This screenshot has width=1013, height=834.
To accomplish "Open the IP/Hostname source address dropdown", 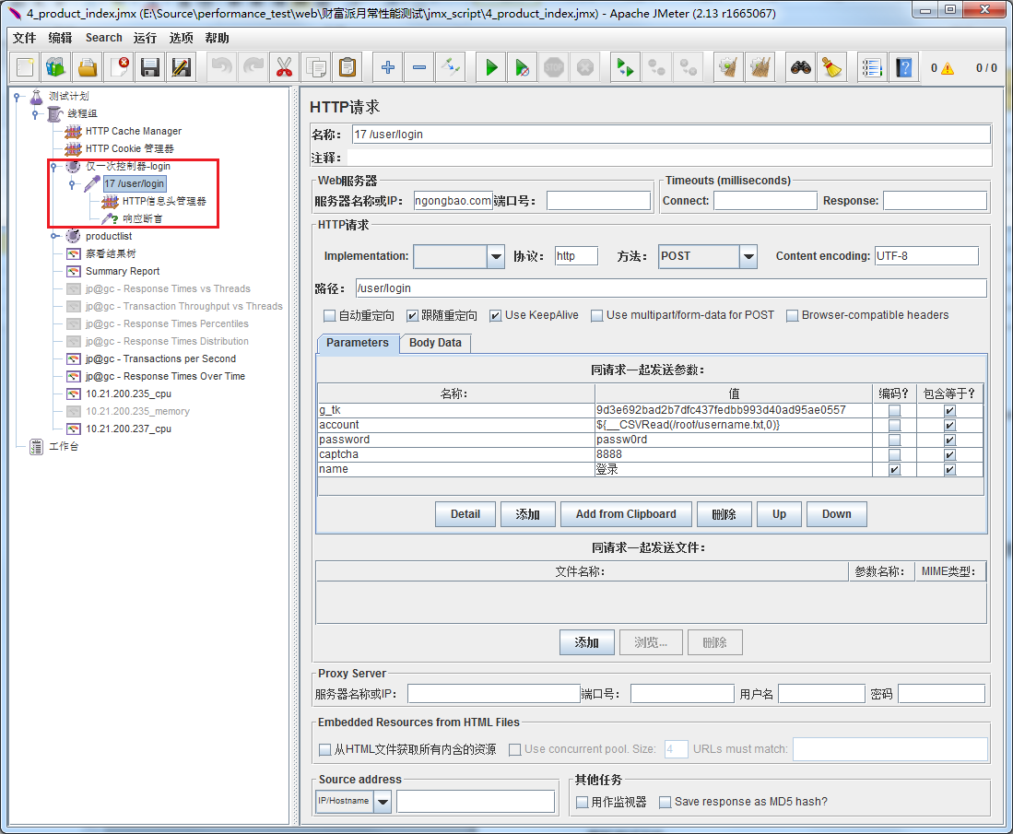I will point(383,802).
